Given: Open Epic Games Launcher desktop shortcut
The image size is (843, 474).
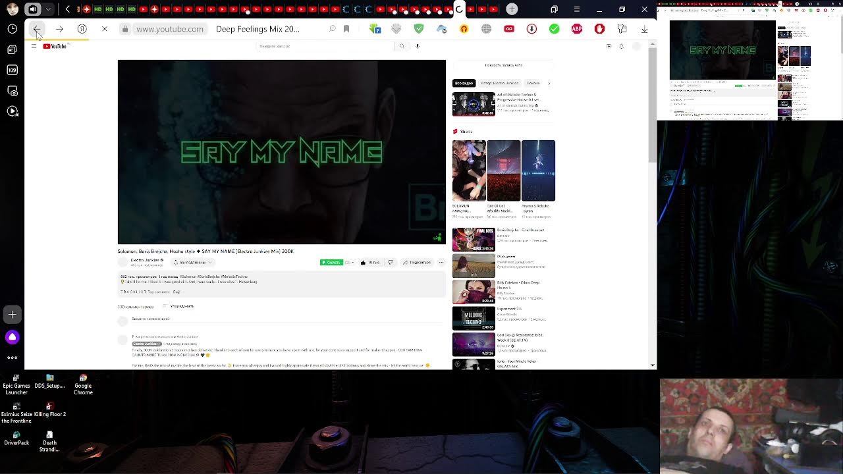Looking at the screenshot, I should [16, 385].
